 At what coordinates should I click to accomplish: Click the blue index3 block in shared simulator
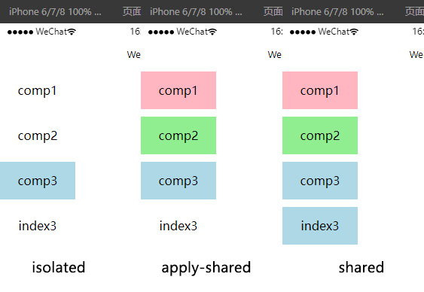[x=320, y=226]
